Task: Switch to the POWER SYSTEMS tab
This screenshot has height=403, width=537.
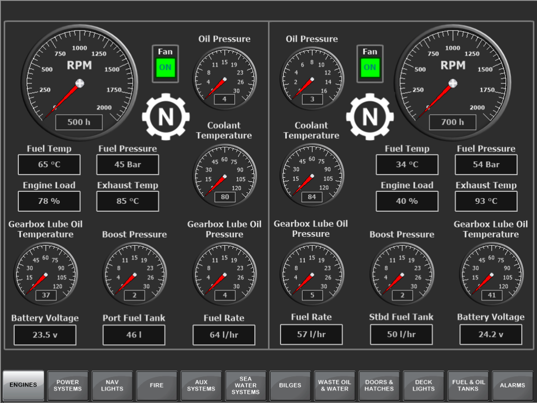Action: pyautogui.click(x=68, y=385)
